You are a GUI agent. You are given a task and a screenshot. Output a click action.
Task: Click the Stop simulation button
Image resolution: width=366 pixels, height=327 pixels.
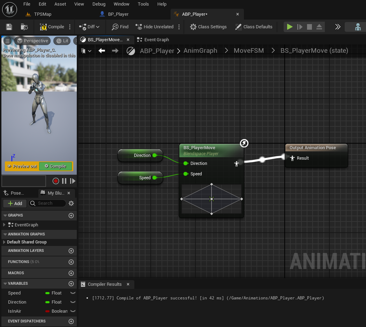pyautogui.click(x=309, y=27)
